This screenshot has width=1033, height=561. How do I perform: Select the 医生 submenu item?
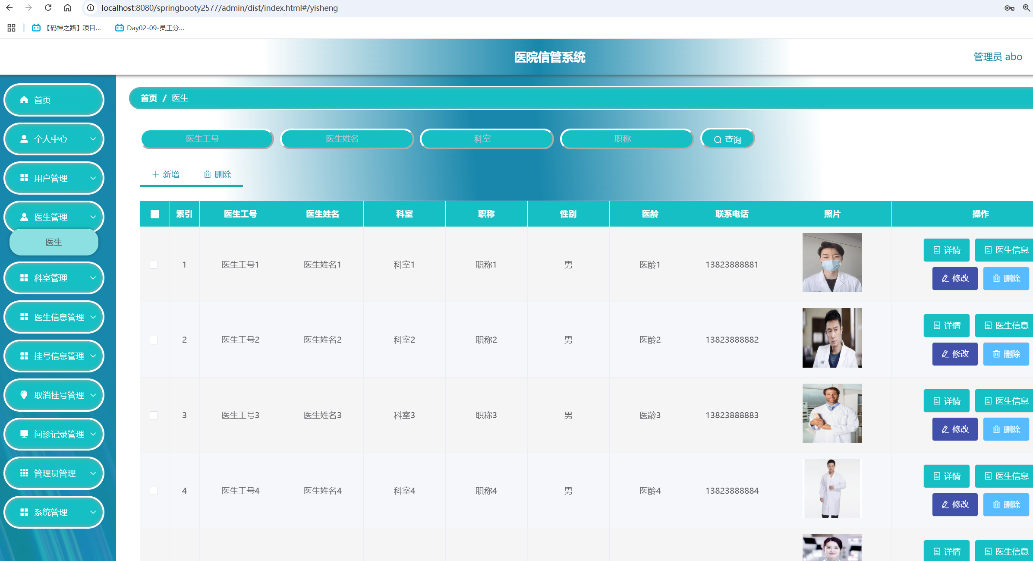[x=54, y=242]
